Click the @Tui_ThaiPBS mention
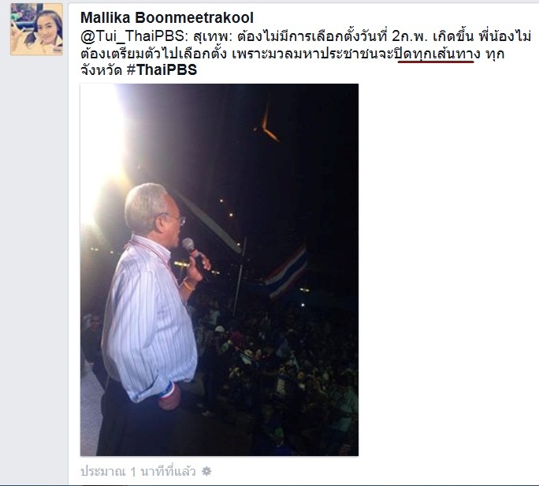 (132, 36)
